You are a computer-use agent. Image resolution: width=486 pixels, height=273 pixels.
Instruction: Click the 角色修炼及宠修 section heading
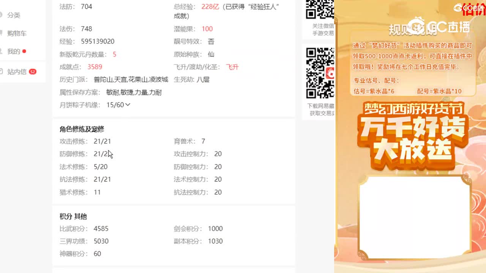tap(82, 129)
